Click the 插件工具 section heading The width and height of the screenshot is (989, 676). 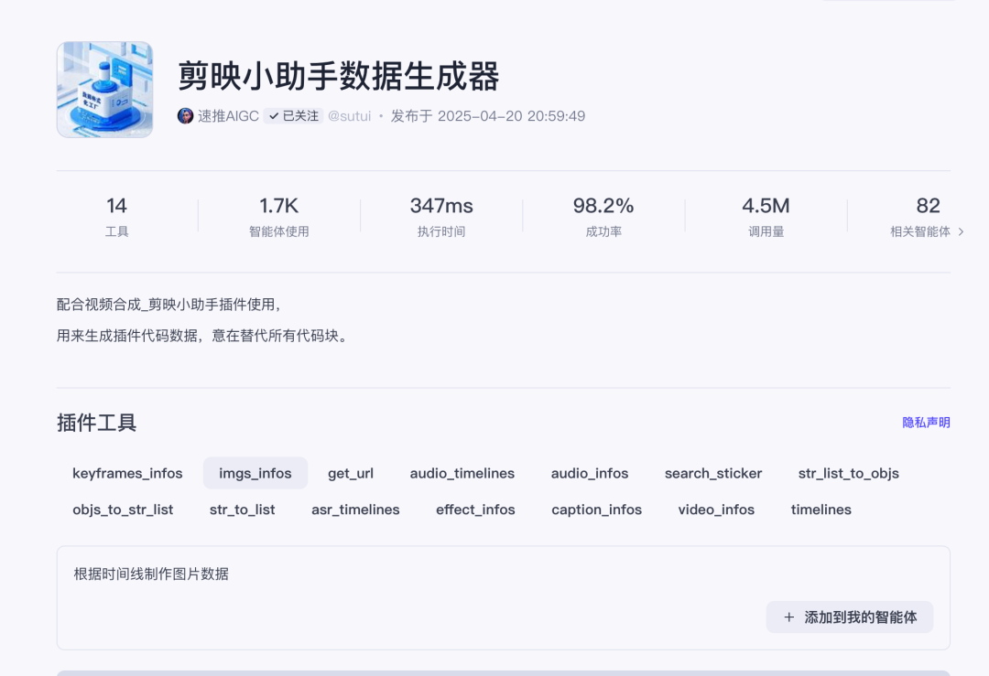point(96,423)
